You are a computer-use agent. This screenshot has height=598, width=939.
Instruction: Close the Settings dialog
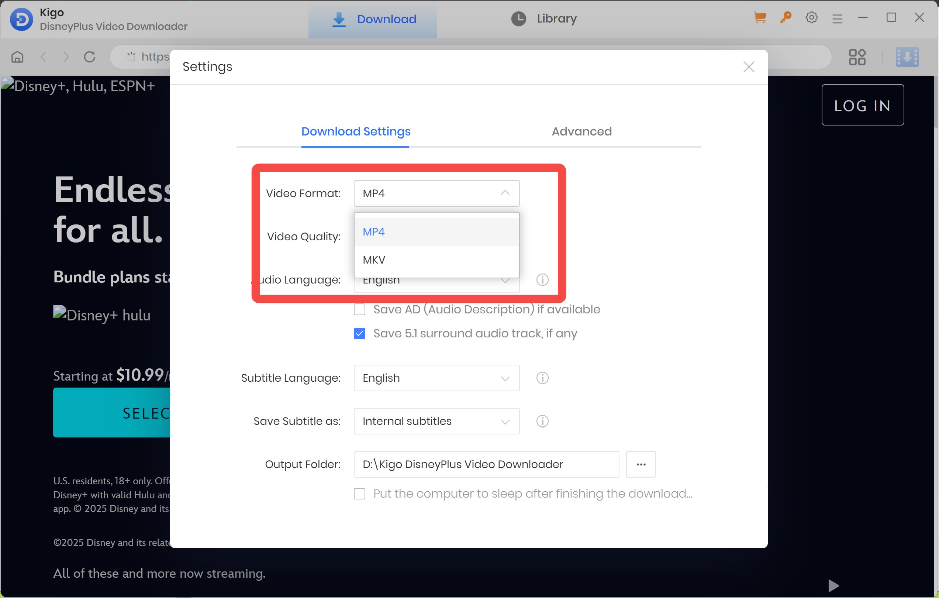pyautogui.click(x=749, y=67)
